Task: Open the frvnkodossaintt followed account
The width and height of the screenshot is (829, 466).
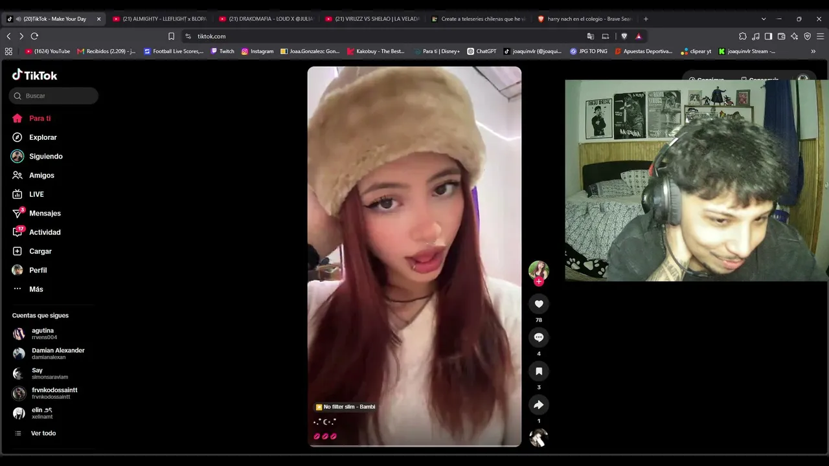Action: pos(45,394)
